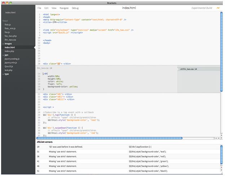Viewport: 225px width, 177px height.
Task: Select index.html in the project tree
Action: 10,47
